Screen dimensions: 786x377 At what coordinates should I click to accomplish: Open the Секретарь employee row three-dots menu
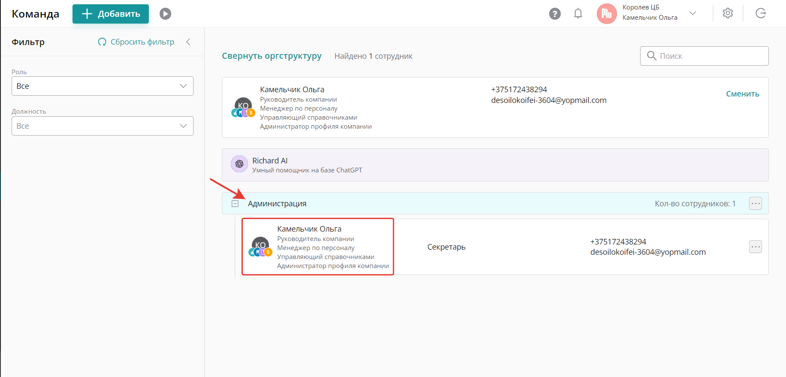pos(756,247)
